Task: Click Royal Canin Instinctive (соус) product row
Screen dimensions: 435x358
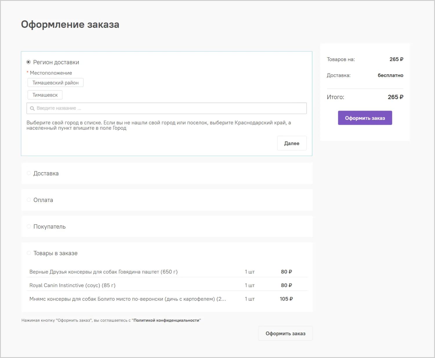Action: [x=167, y=285]
